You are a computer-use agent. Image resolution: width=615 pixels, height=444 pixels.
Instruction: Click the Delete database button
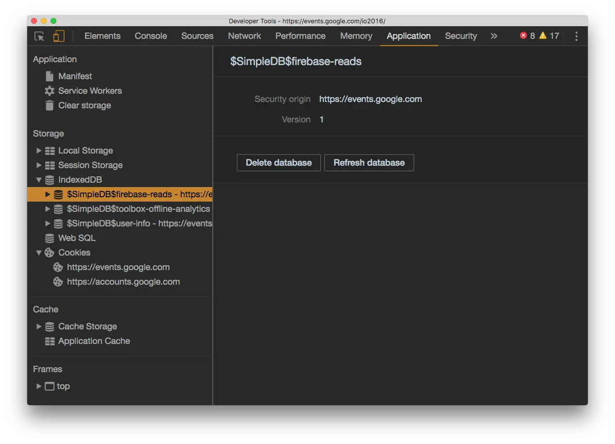tap(279, 163)
